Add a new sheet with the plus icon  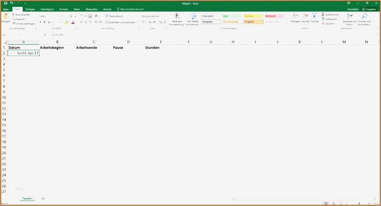pos(43,199)
